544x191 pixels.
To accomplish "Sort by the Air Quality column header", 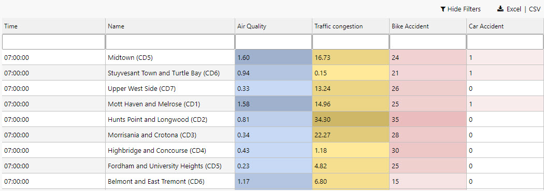I will (x=274, y=26).
